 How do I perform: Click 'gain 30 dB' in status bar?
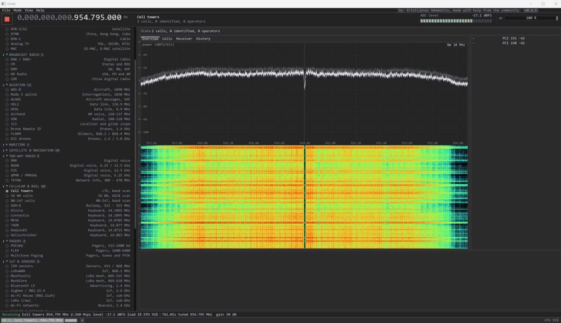[226, 314]
